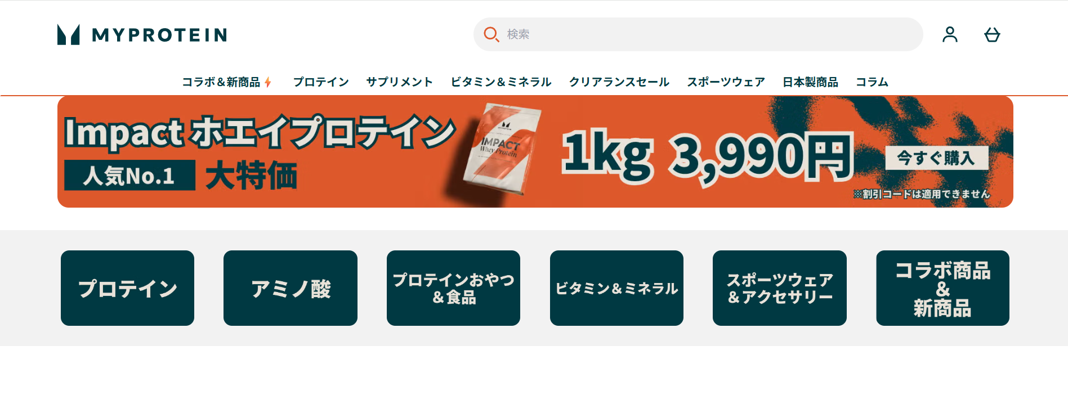This screenshot has width=1068, height=395.
Task: Open the プロテインおやつ&食品 tile
Action: pos(454,288)
